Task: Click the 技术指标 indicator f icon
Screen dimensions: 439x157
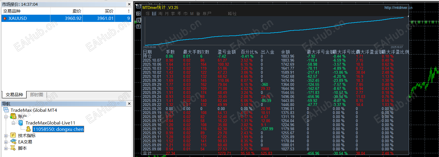Action: [13, 135]
